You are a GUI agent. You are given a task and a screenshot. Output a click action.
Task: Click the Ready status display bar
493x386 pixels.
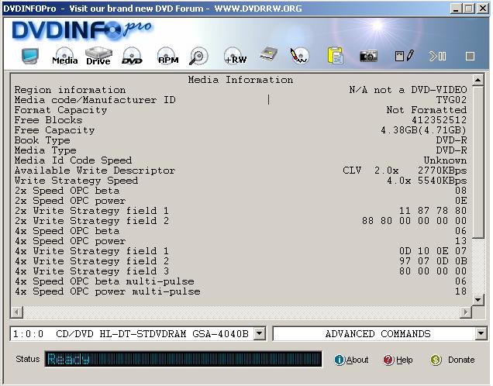(183, 359)
